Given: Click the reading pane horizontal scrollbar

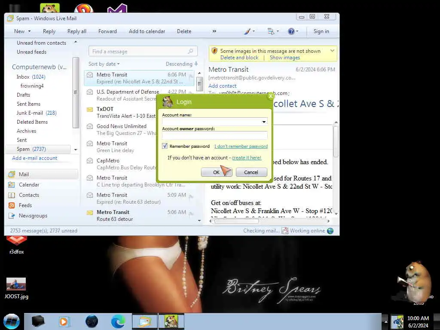Looking at the screenshot, I should [236, 221].
